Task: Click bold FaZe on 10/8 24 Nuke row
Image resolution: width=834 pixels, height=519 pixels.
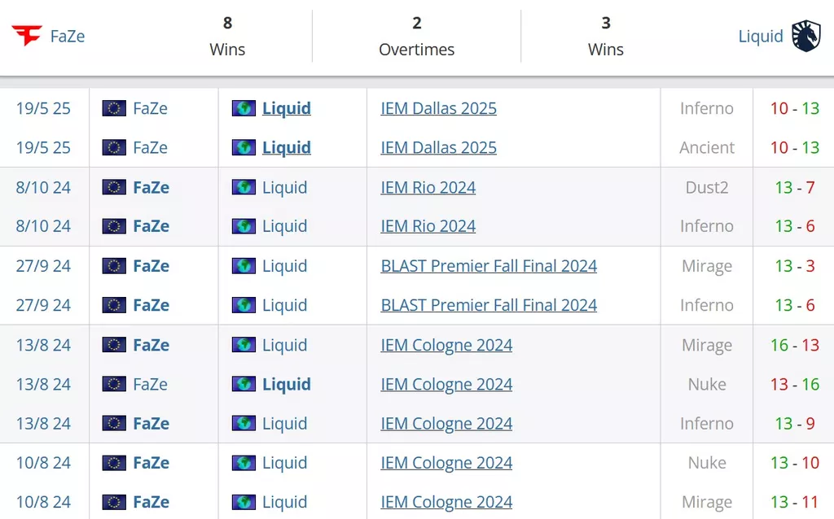Action: (151, 463)
